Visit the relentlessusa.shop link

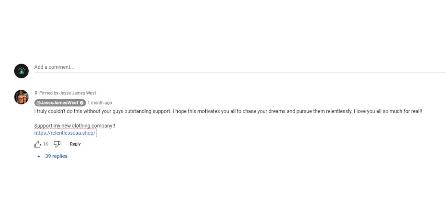point(65,133)
